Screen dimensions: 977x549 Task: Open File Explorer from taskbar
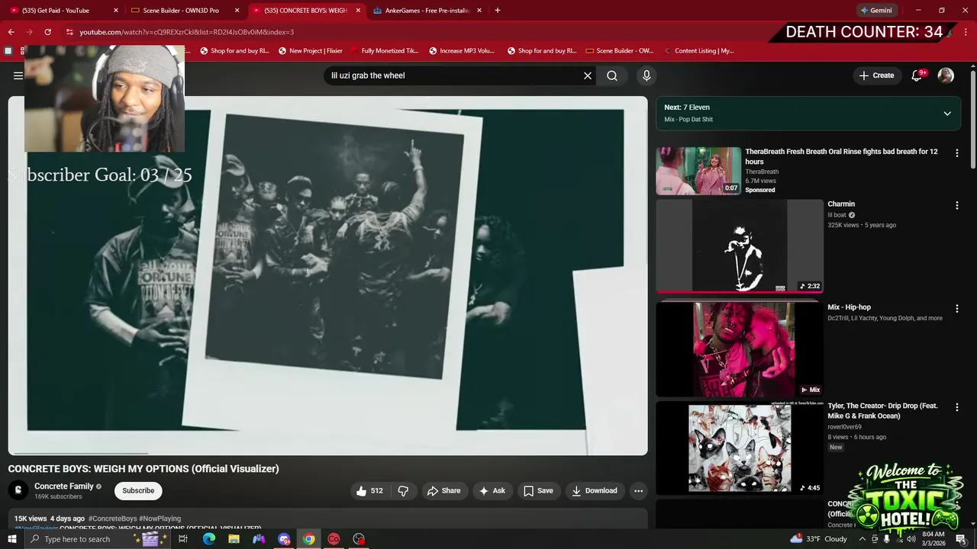click(234, 539)
